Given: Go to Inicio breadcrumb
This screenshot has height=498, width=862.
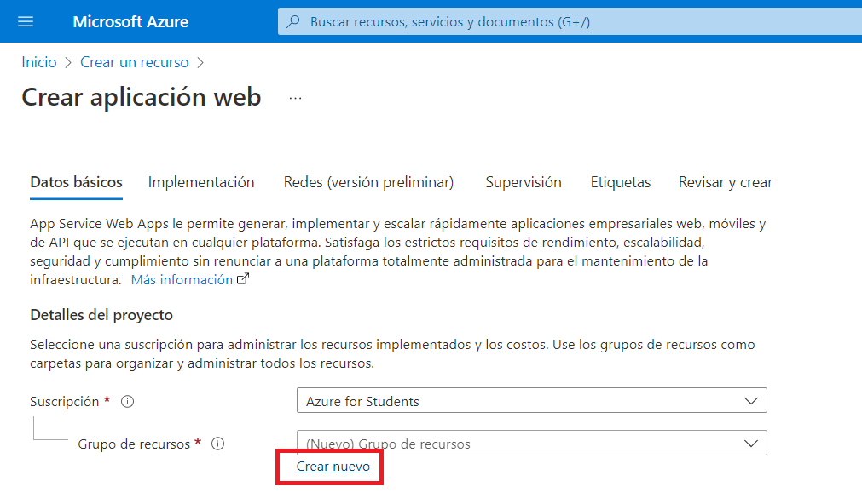Looking at the screenshot, I should (x=39, y=62).
